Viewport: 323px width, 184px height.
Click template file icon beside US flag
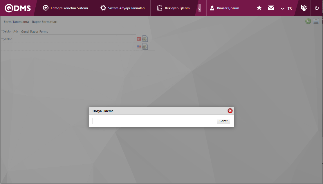[145, 47]
